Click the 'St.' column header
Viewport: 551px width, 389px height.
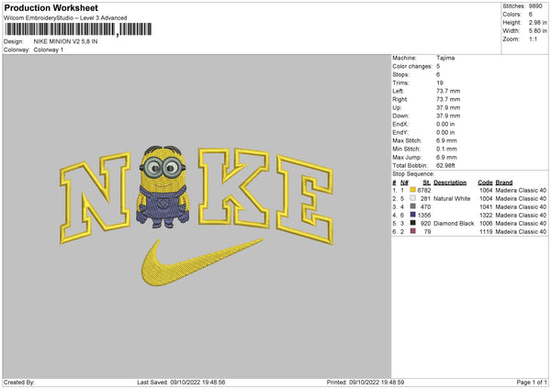(427, 183)
